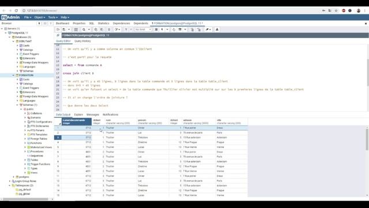Viewport: 369px width, 208px height.
Task: Open the Help menu
Action: pos(65,17)
